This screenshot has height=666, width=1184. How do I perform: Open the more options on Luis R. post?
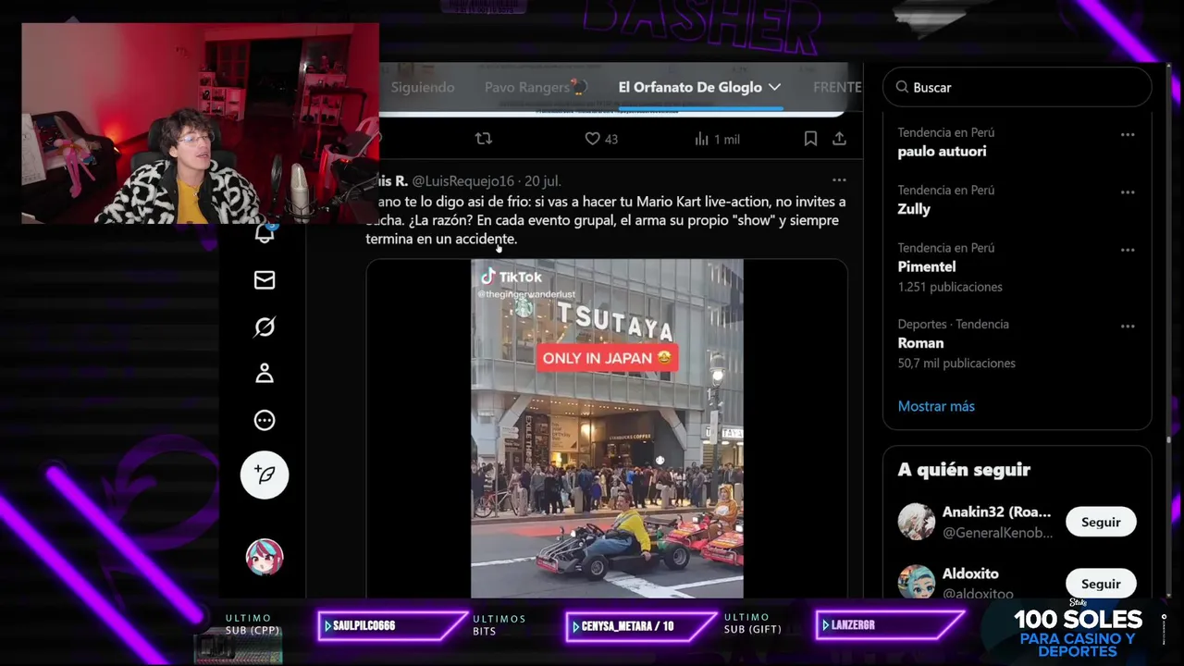coord(839,180)
